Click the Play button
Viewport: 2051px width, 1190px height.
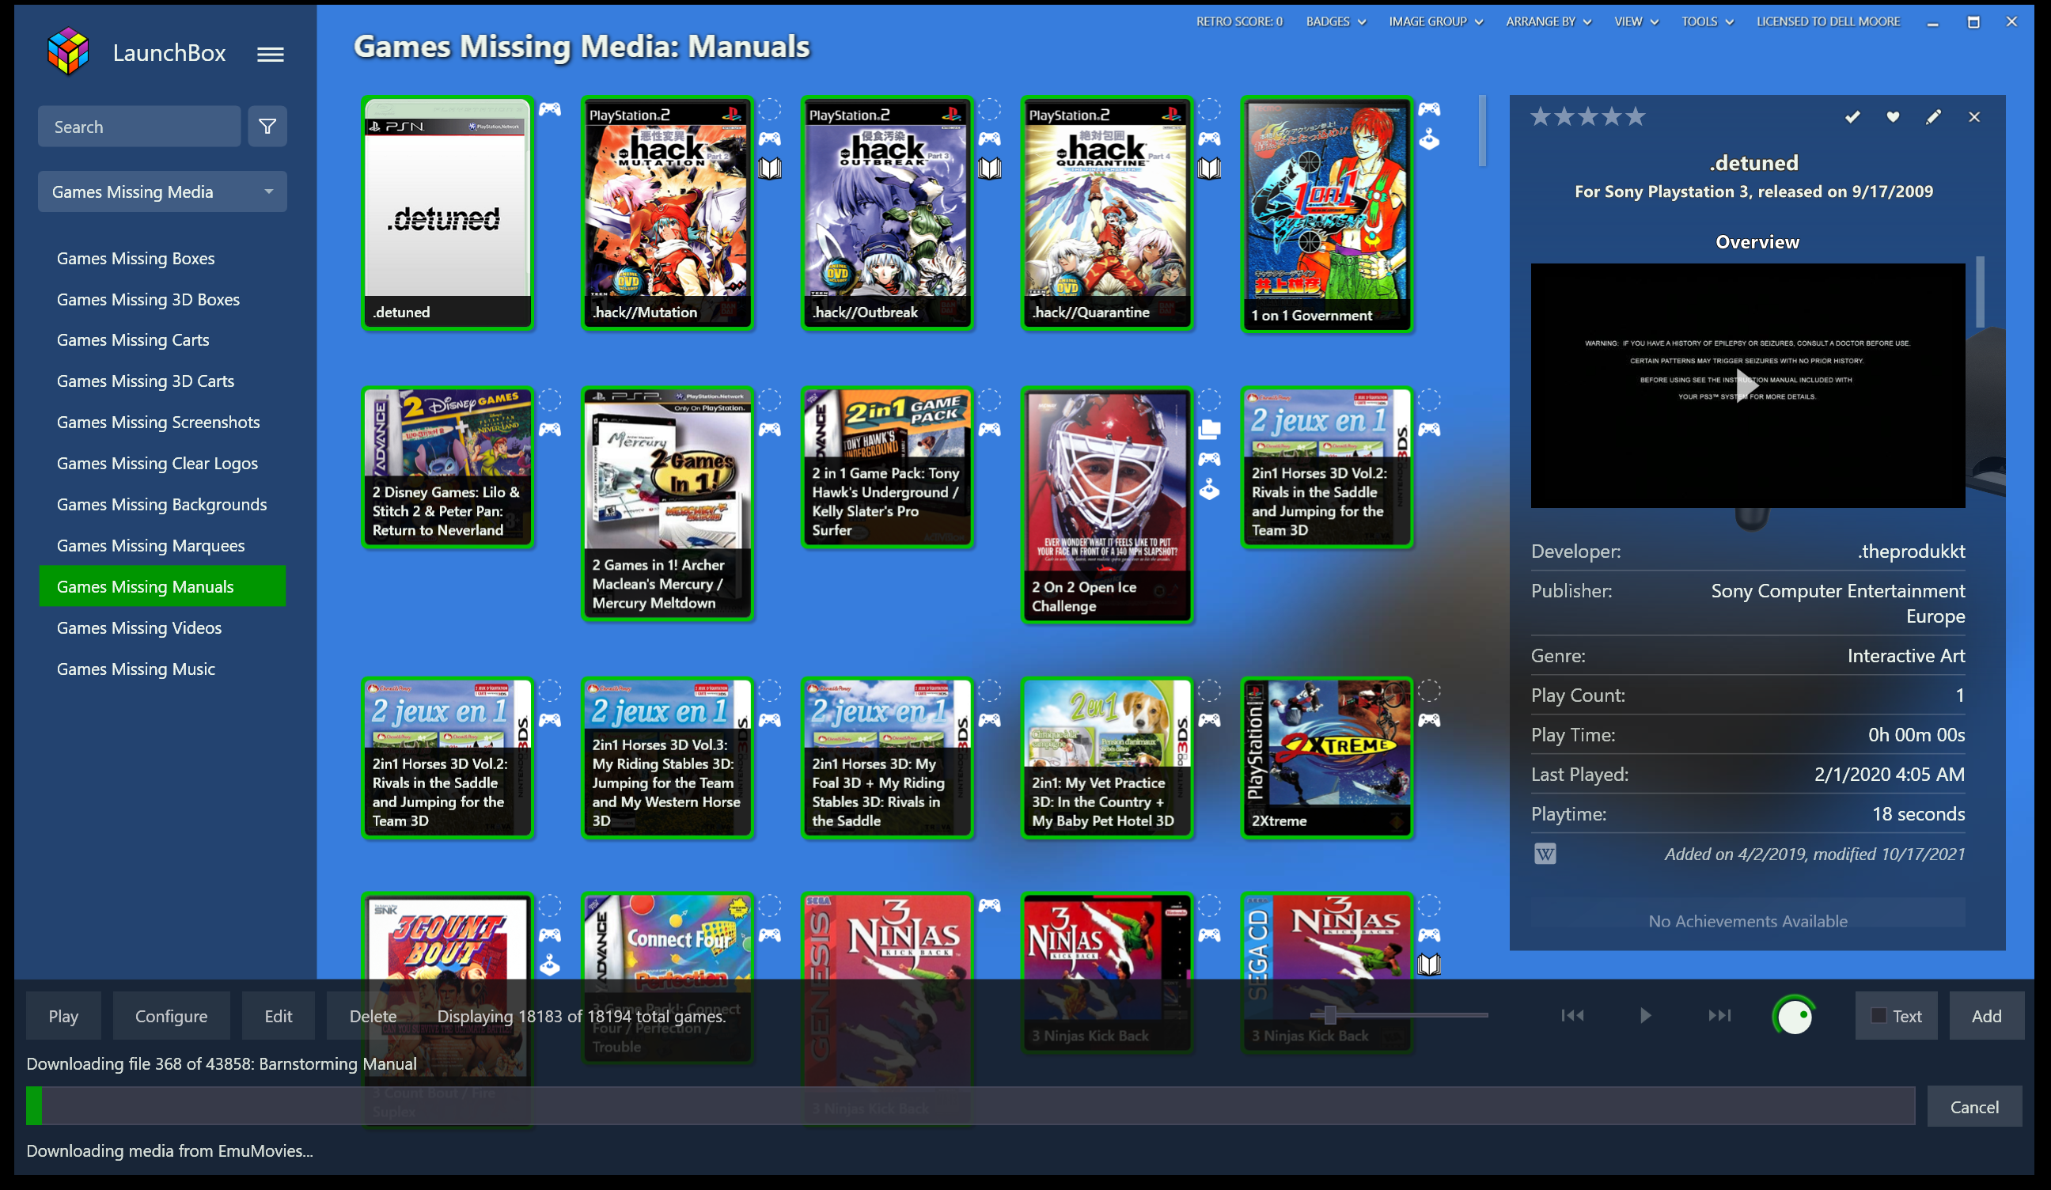coord(63,1016)
